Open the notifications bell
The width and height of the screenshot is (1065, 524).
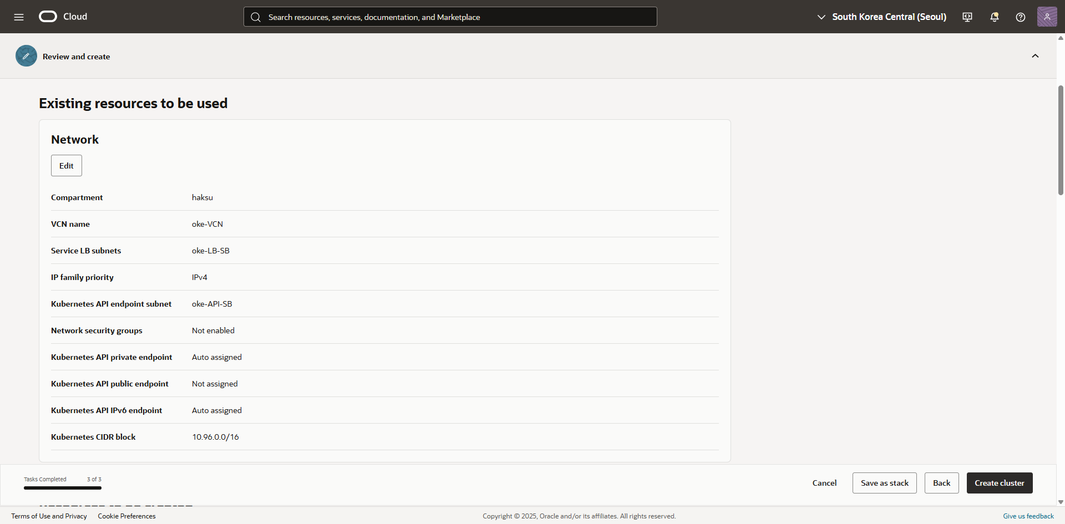[x=994, y=17]
